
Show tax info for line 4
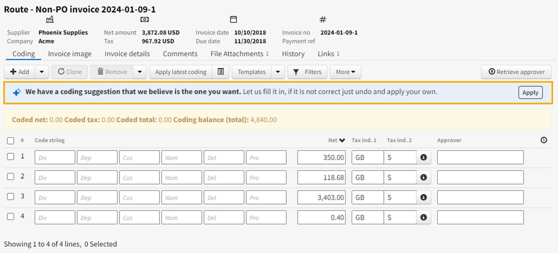423,217
